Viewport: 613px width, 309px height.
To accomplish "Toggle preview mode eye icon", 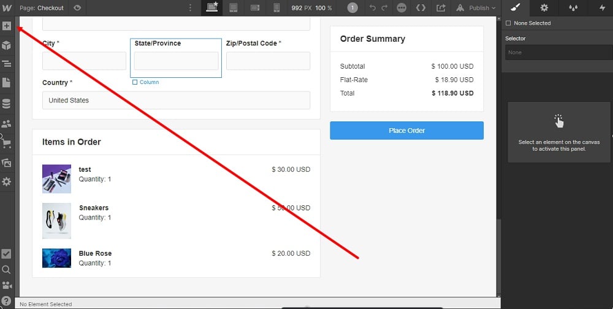I will click(x=77, y=8).
